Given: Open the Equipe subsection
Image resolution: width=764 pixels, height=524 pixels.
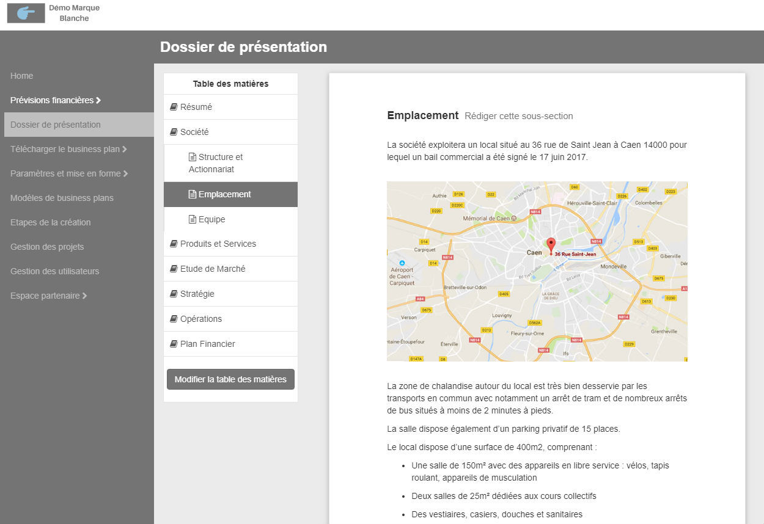Looking at the screenshot, I should coord(230,219).
